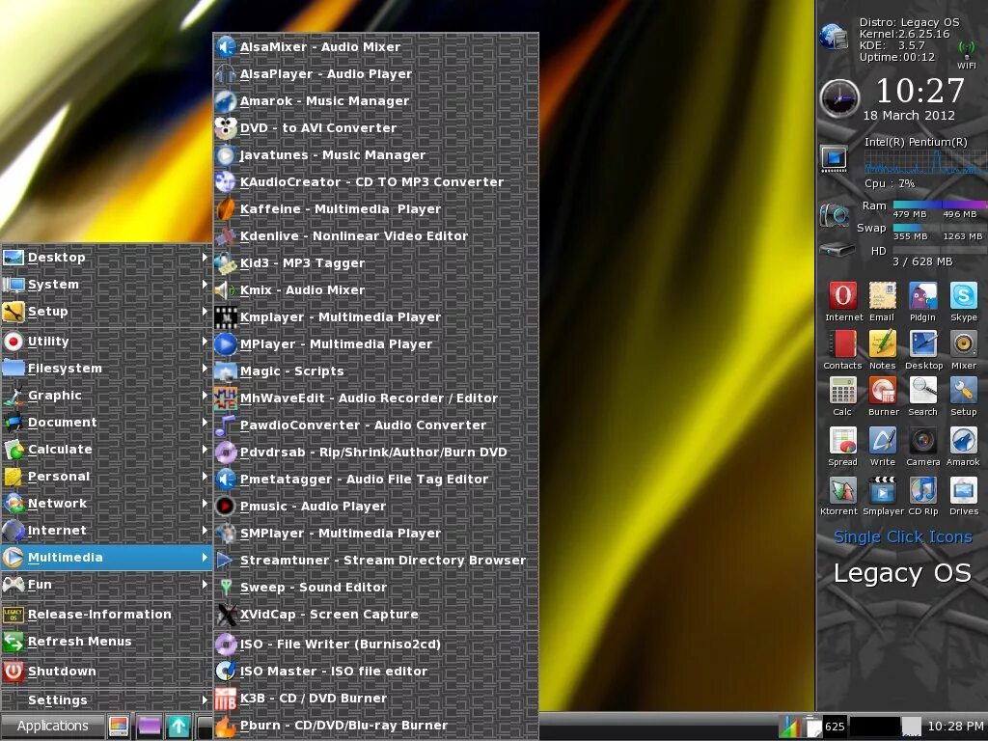This screenshot has height=741, width=988.
Task: Expand the Utility submenu
Action: [106, 342]
